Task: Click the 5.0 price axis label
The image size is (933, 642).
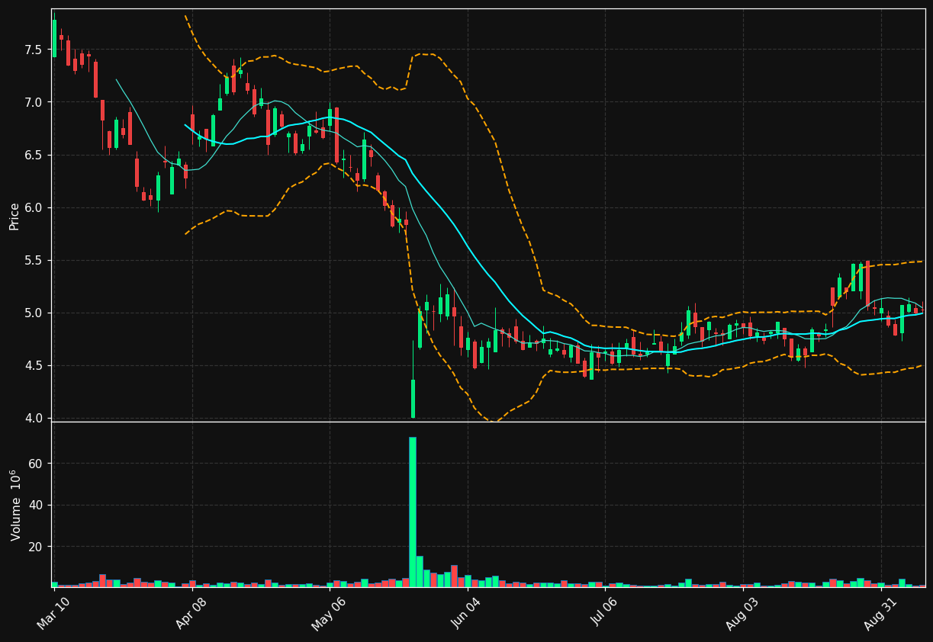Action: pyautogui.click(x=34, y=313)
